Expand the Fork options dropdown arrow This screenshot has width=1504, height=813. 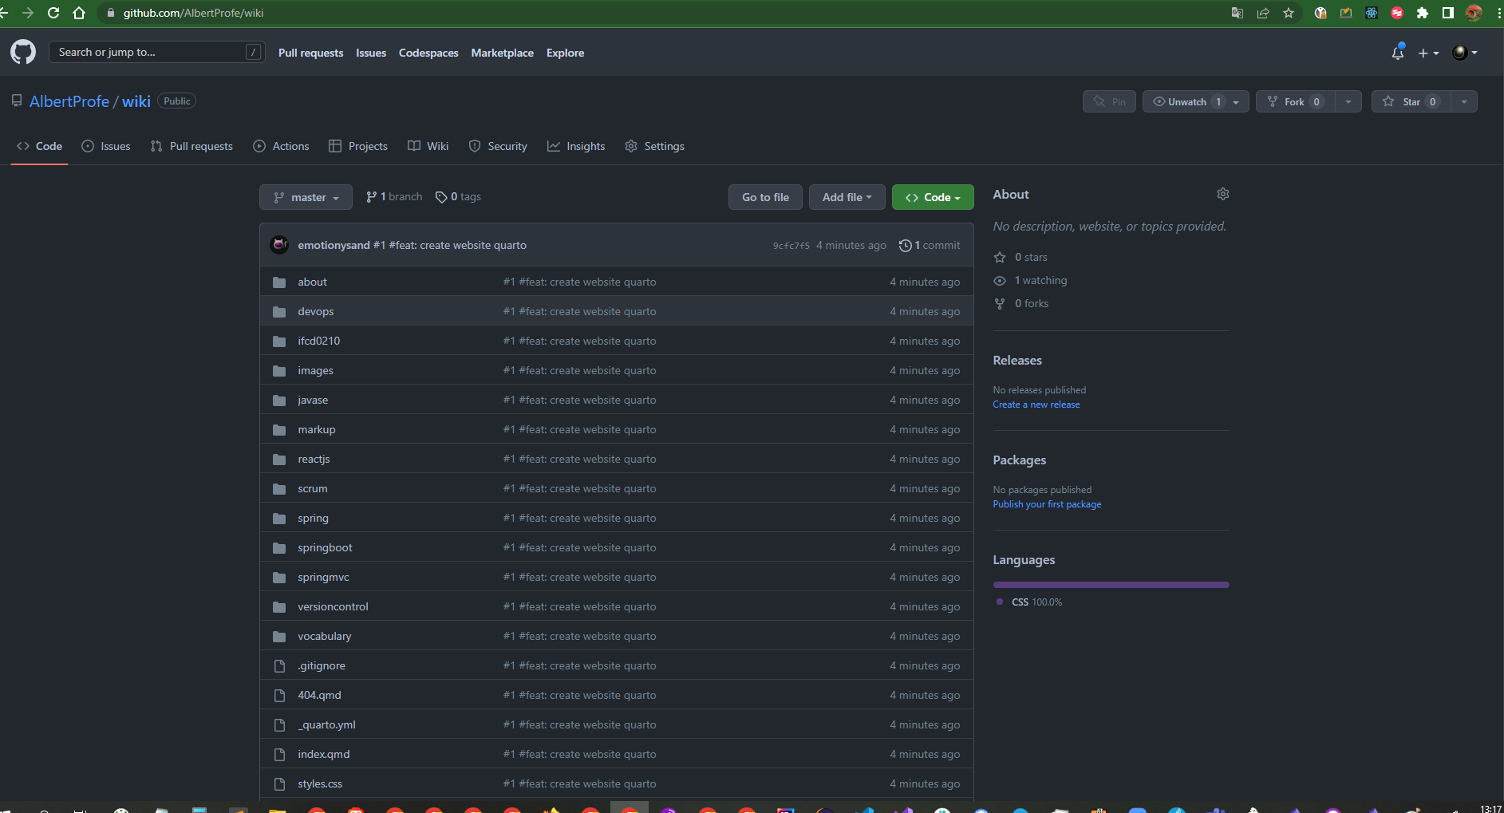click(x=1348, y=101)
